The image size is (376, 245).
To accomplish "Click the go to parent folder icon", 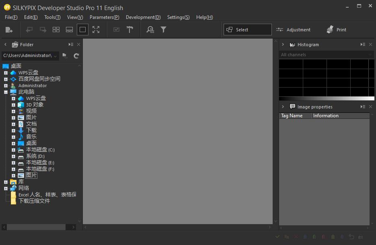I will click(x=65, y=56).
